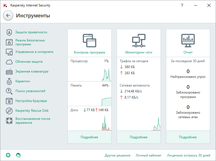Open Управление в интернете link
The image size is (216, 161).
pos(34,52)
